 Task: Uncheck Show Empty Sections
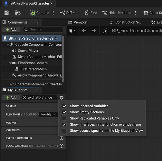[x=64, y=112]
